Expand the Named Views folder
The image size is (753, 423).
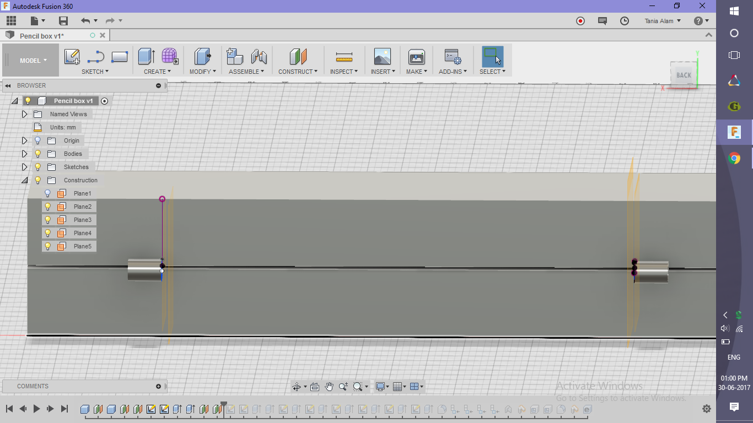point(24,114)
